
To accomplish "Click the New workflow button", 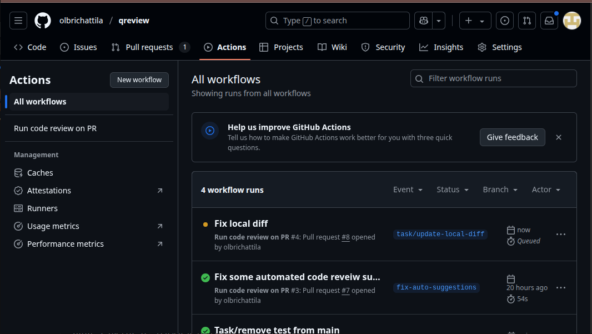I will pos(139,80).
